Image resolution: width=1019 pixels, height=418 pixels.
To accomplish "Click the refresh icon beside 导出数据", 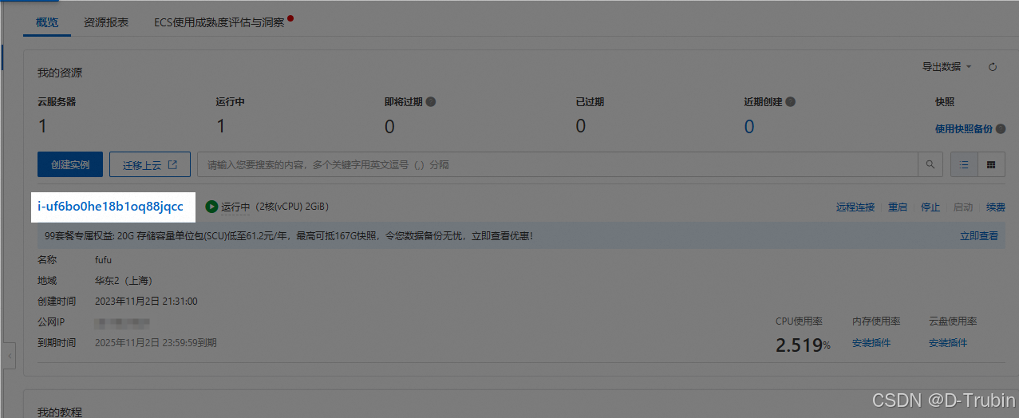I will [993, 67].
